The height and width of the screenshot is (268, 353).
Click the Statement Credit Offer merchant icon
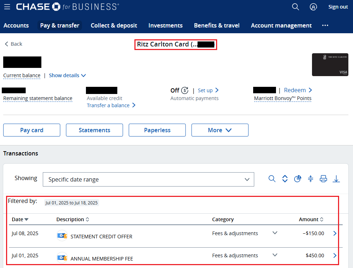(62, 235)
